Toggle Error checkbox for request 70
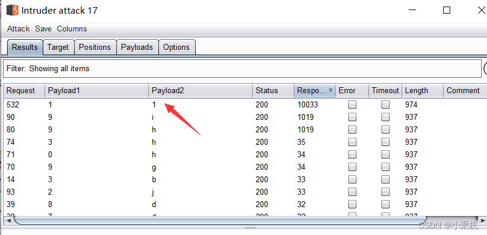This screenshot has width=487, height=235. click(352, 167)
